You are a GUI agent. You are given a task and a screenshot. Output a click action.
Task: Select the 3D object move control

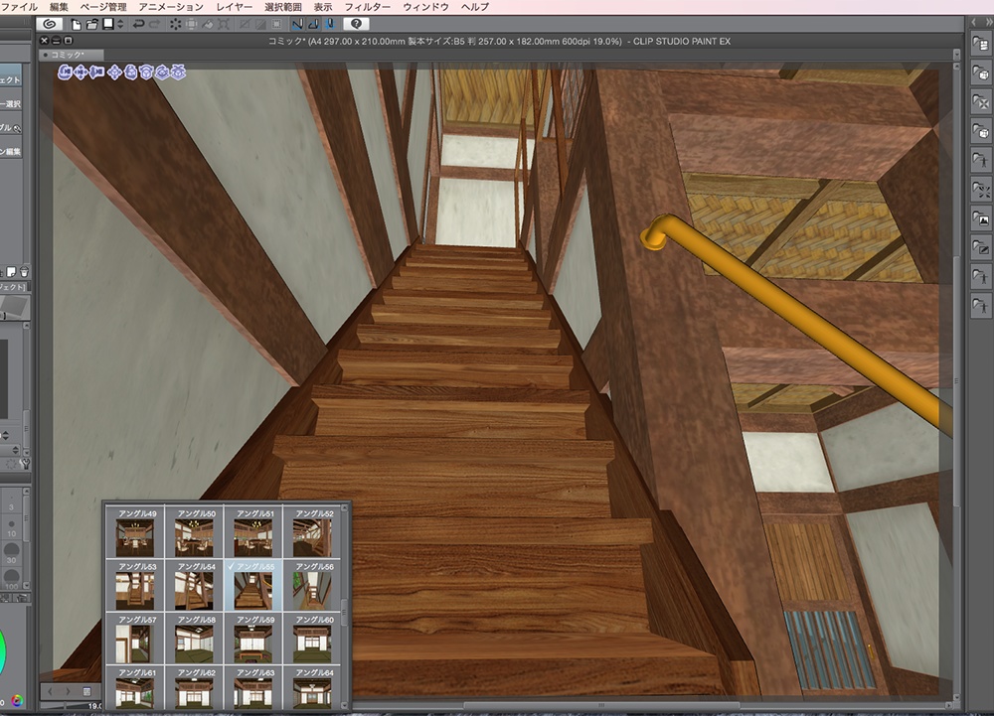coord(114,72)
